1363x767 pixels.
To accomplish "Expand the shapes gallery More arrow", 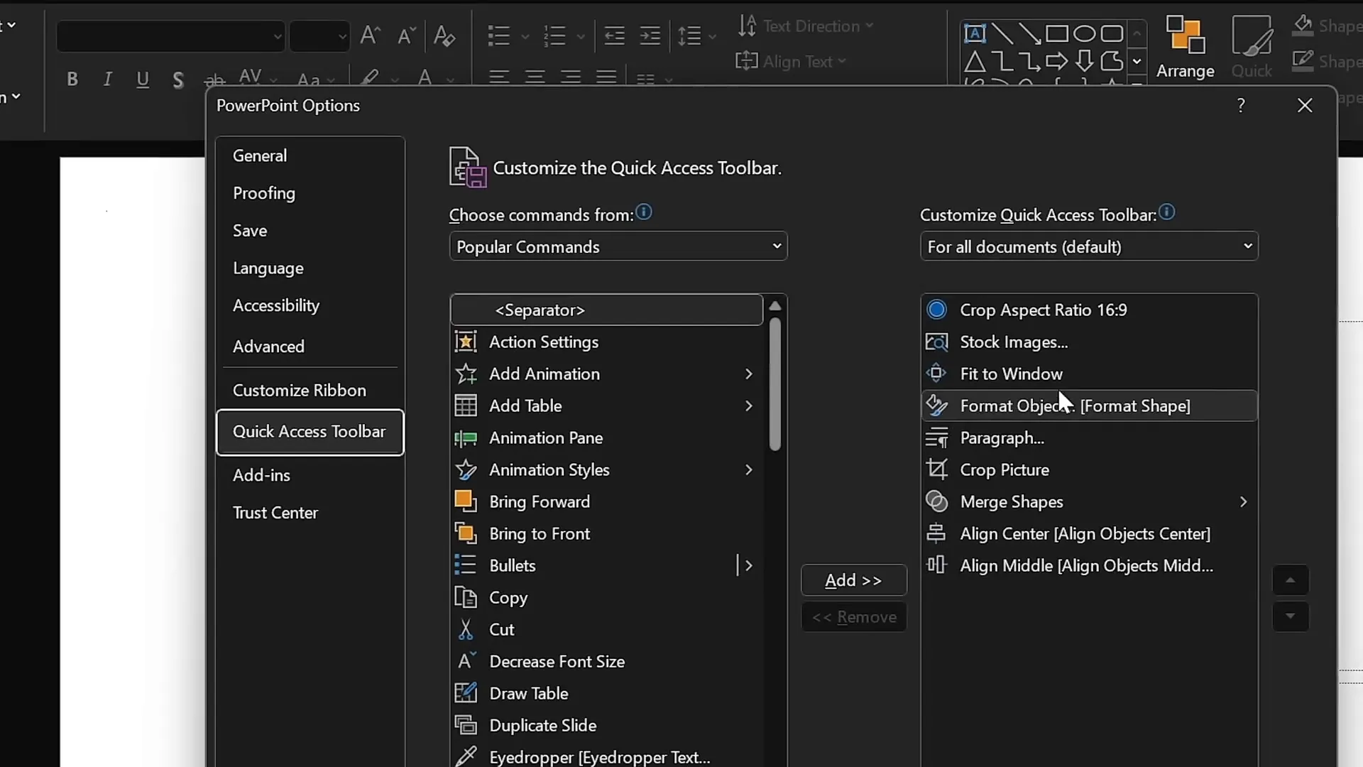I will pos(1137,61).
